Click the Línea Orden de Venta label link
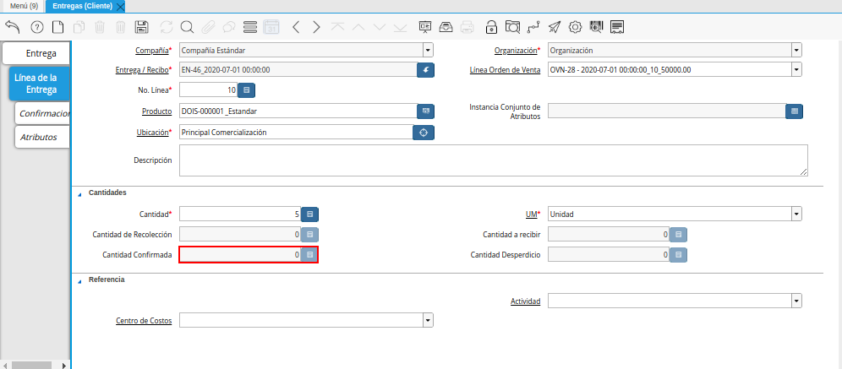 click(505, 70)
